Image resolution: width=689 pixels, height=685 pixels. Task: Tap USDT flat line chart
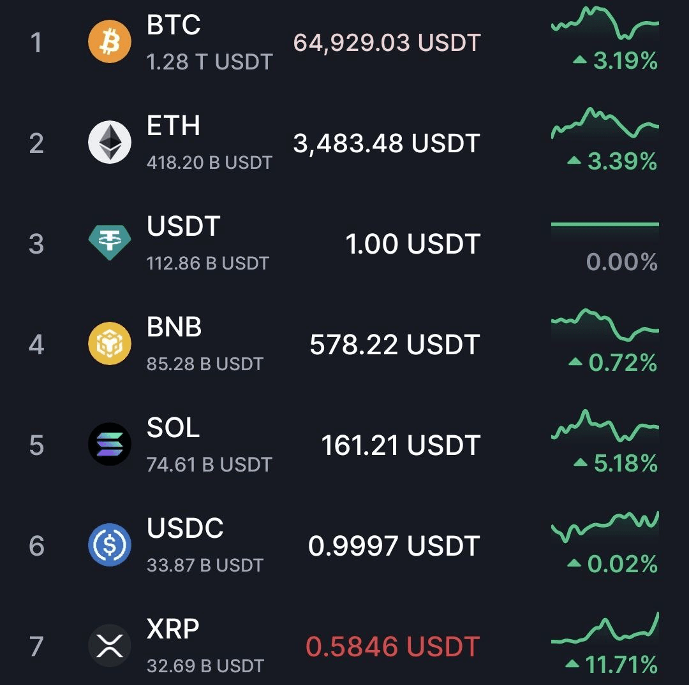[x=605, y=224]
